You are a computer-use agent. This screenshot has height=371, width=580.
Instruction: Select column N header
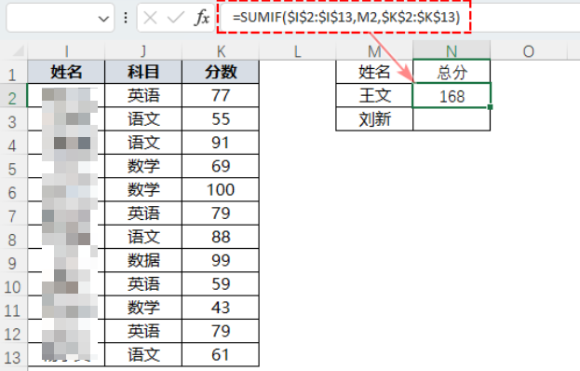pyautogui.click(x=452, y=50)
